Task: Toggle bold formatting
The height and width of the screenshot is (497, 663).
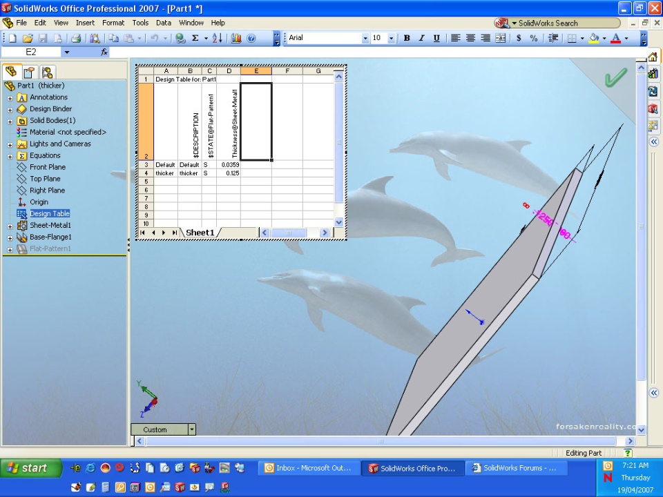Action: coord(407,39)
